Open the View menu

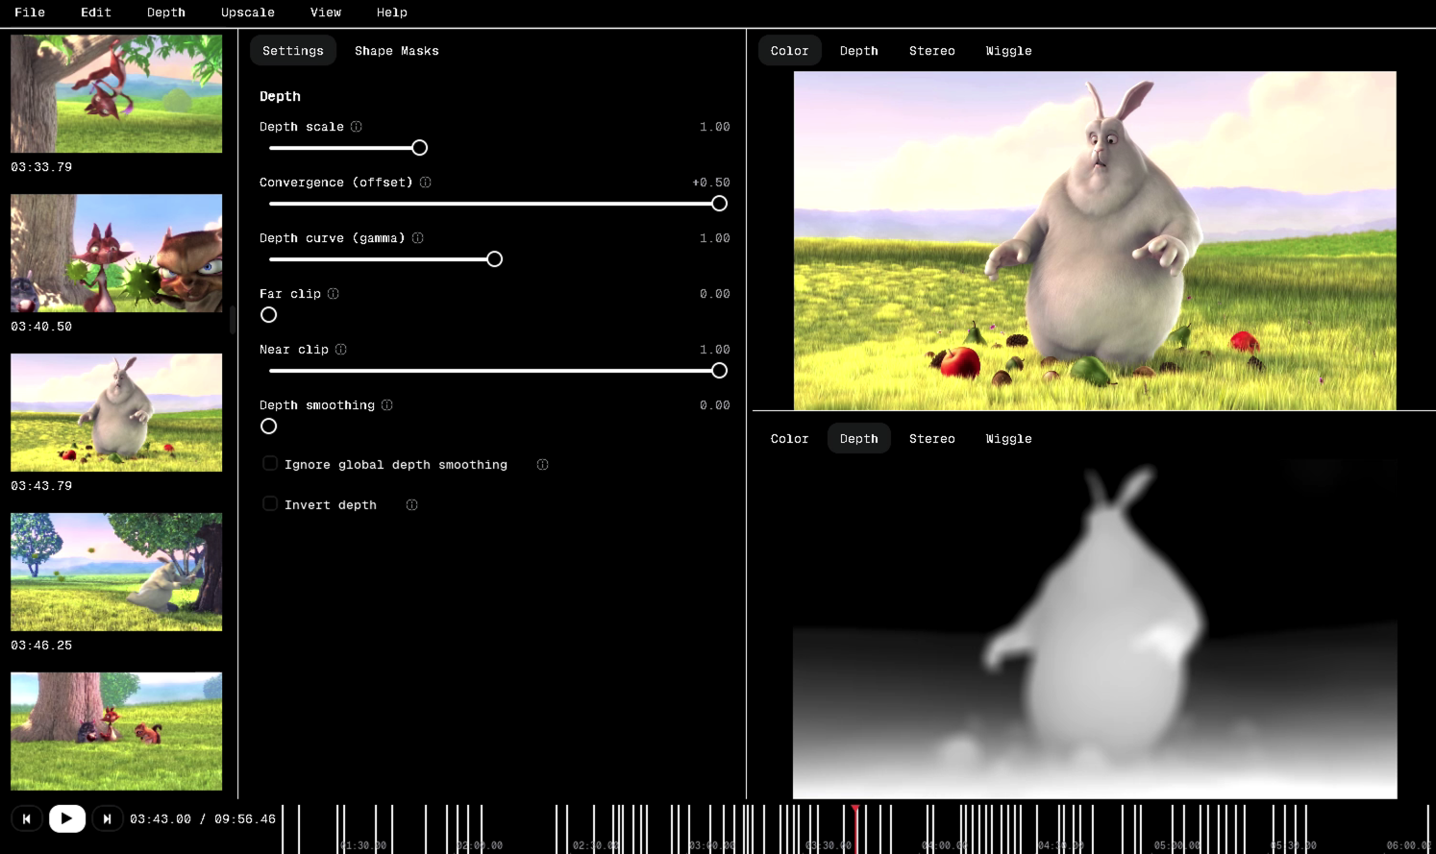[x=326, y=12]
